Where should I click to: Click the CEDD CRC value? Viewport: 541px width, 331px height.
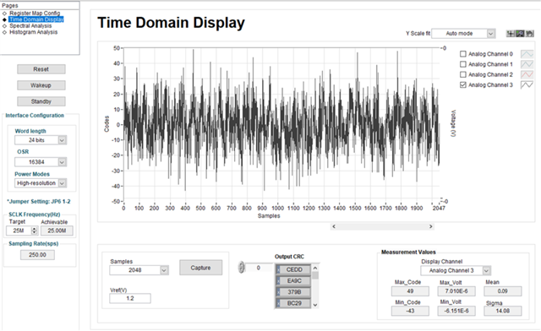coord(294,269)
